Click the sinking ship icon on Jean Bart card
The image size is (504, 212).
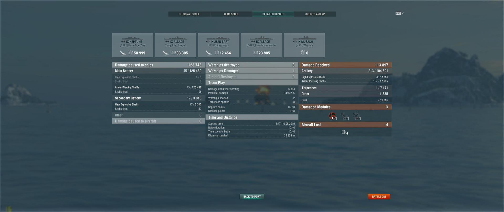[209, 53]
